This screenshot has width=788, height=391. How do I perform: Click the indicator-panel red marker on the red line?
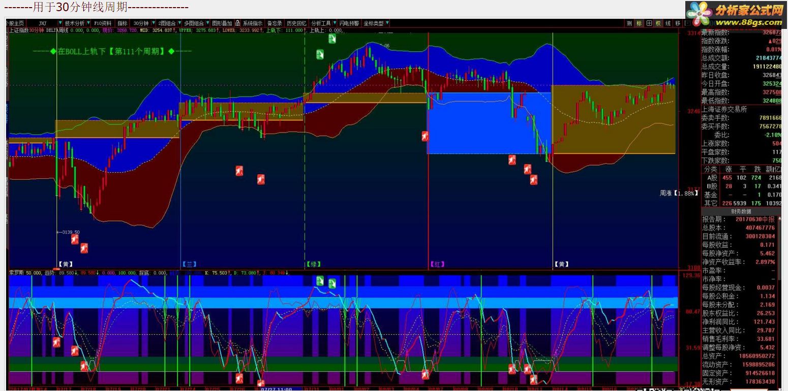coord(425,375)
